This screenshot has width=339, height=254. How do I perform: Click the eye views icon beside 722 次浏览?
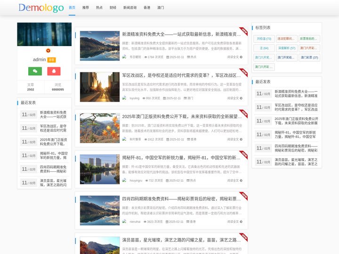[x=147, y=180]
